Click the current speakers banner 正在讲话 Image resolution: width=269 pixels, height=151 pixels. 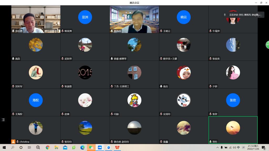click(x=245, y=15)
